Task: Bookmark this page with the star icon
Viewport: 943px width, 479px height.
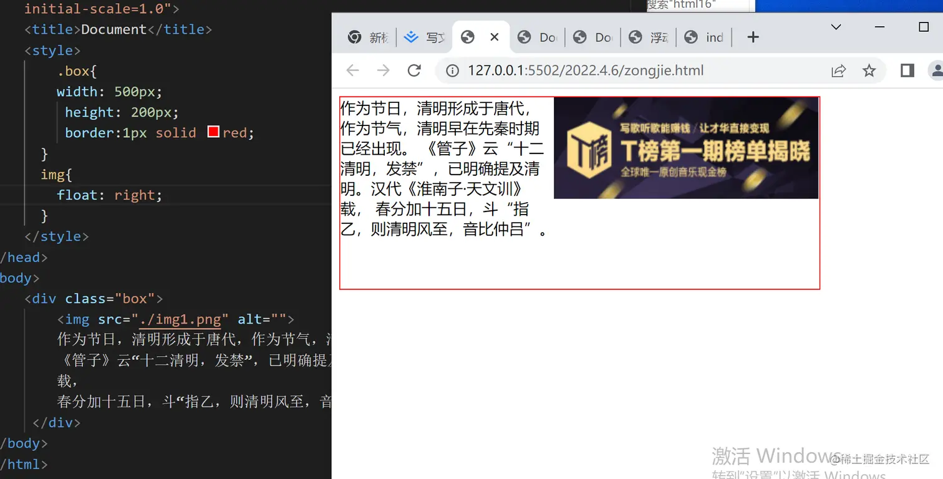Action: [869, 70]
